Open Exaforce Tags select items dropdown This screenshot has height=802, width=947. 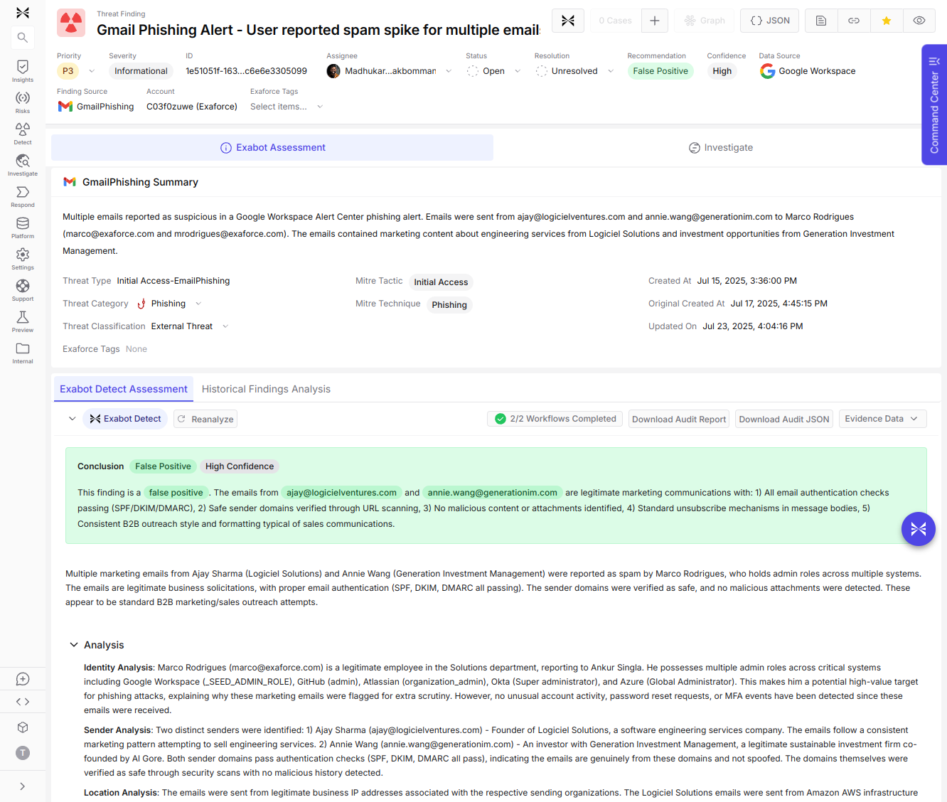287,107
